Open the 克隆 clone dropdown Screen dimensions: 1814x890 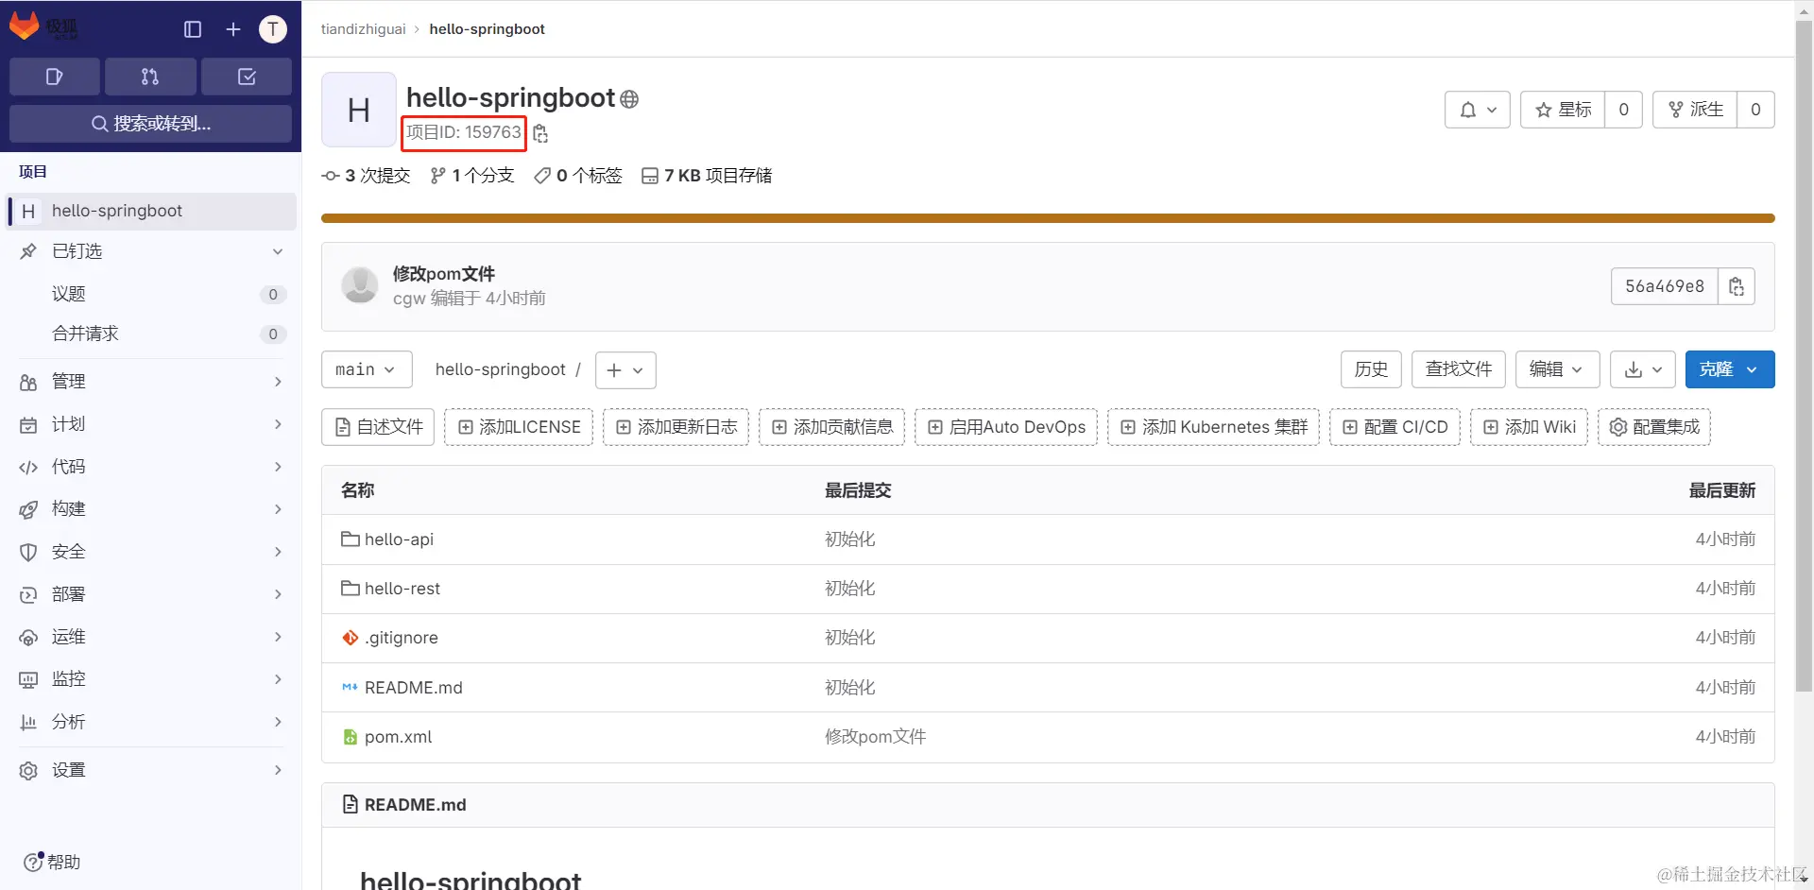tap(1729, 369)
